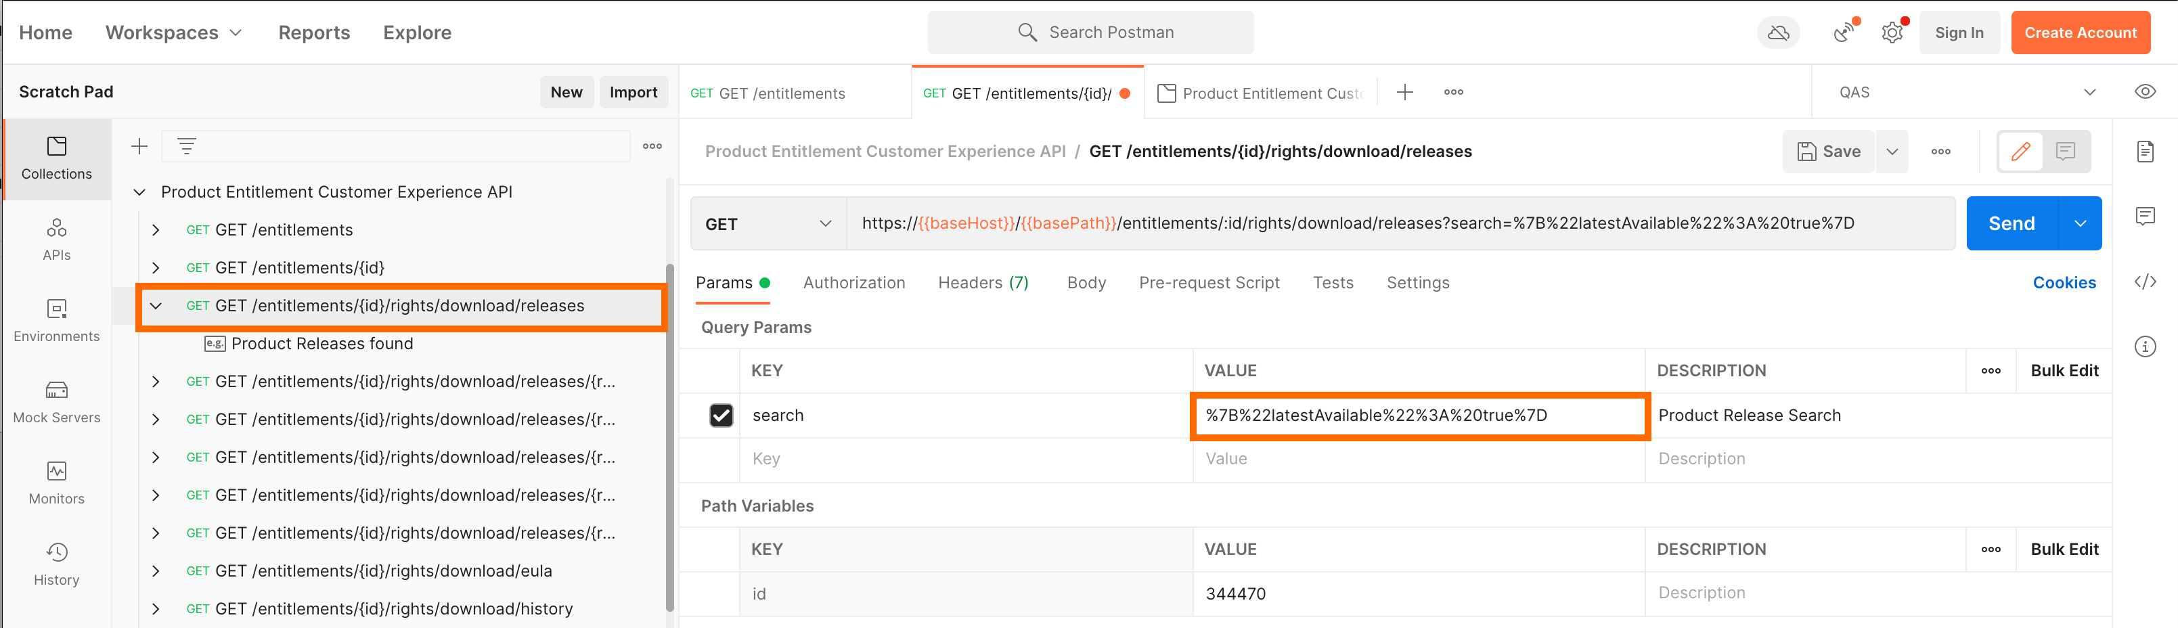Screen dimensions: 2178x628
Task: Go to Home in the top navigation
Action: click(x=45, y=33)
